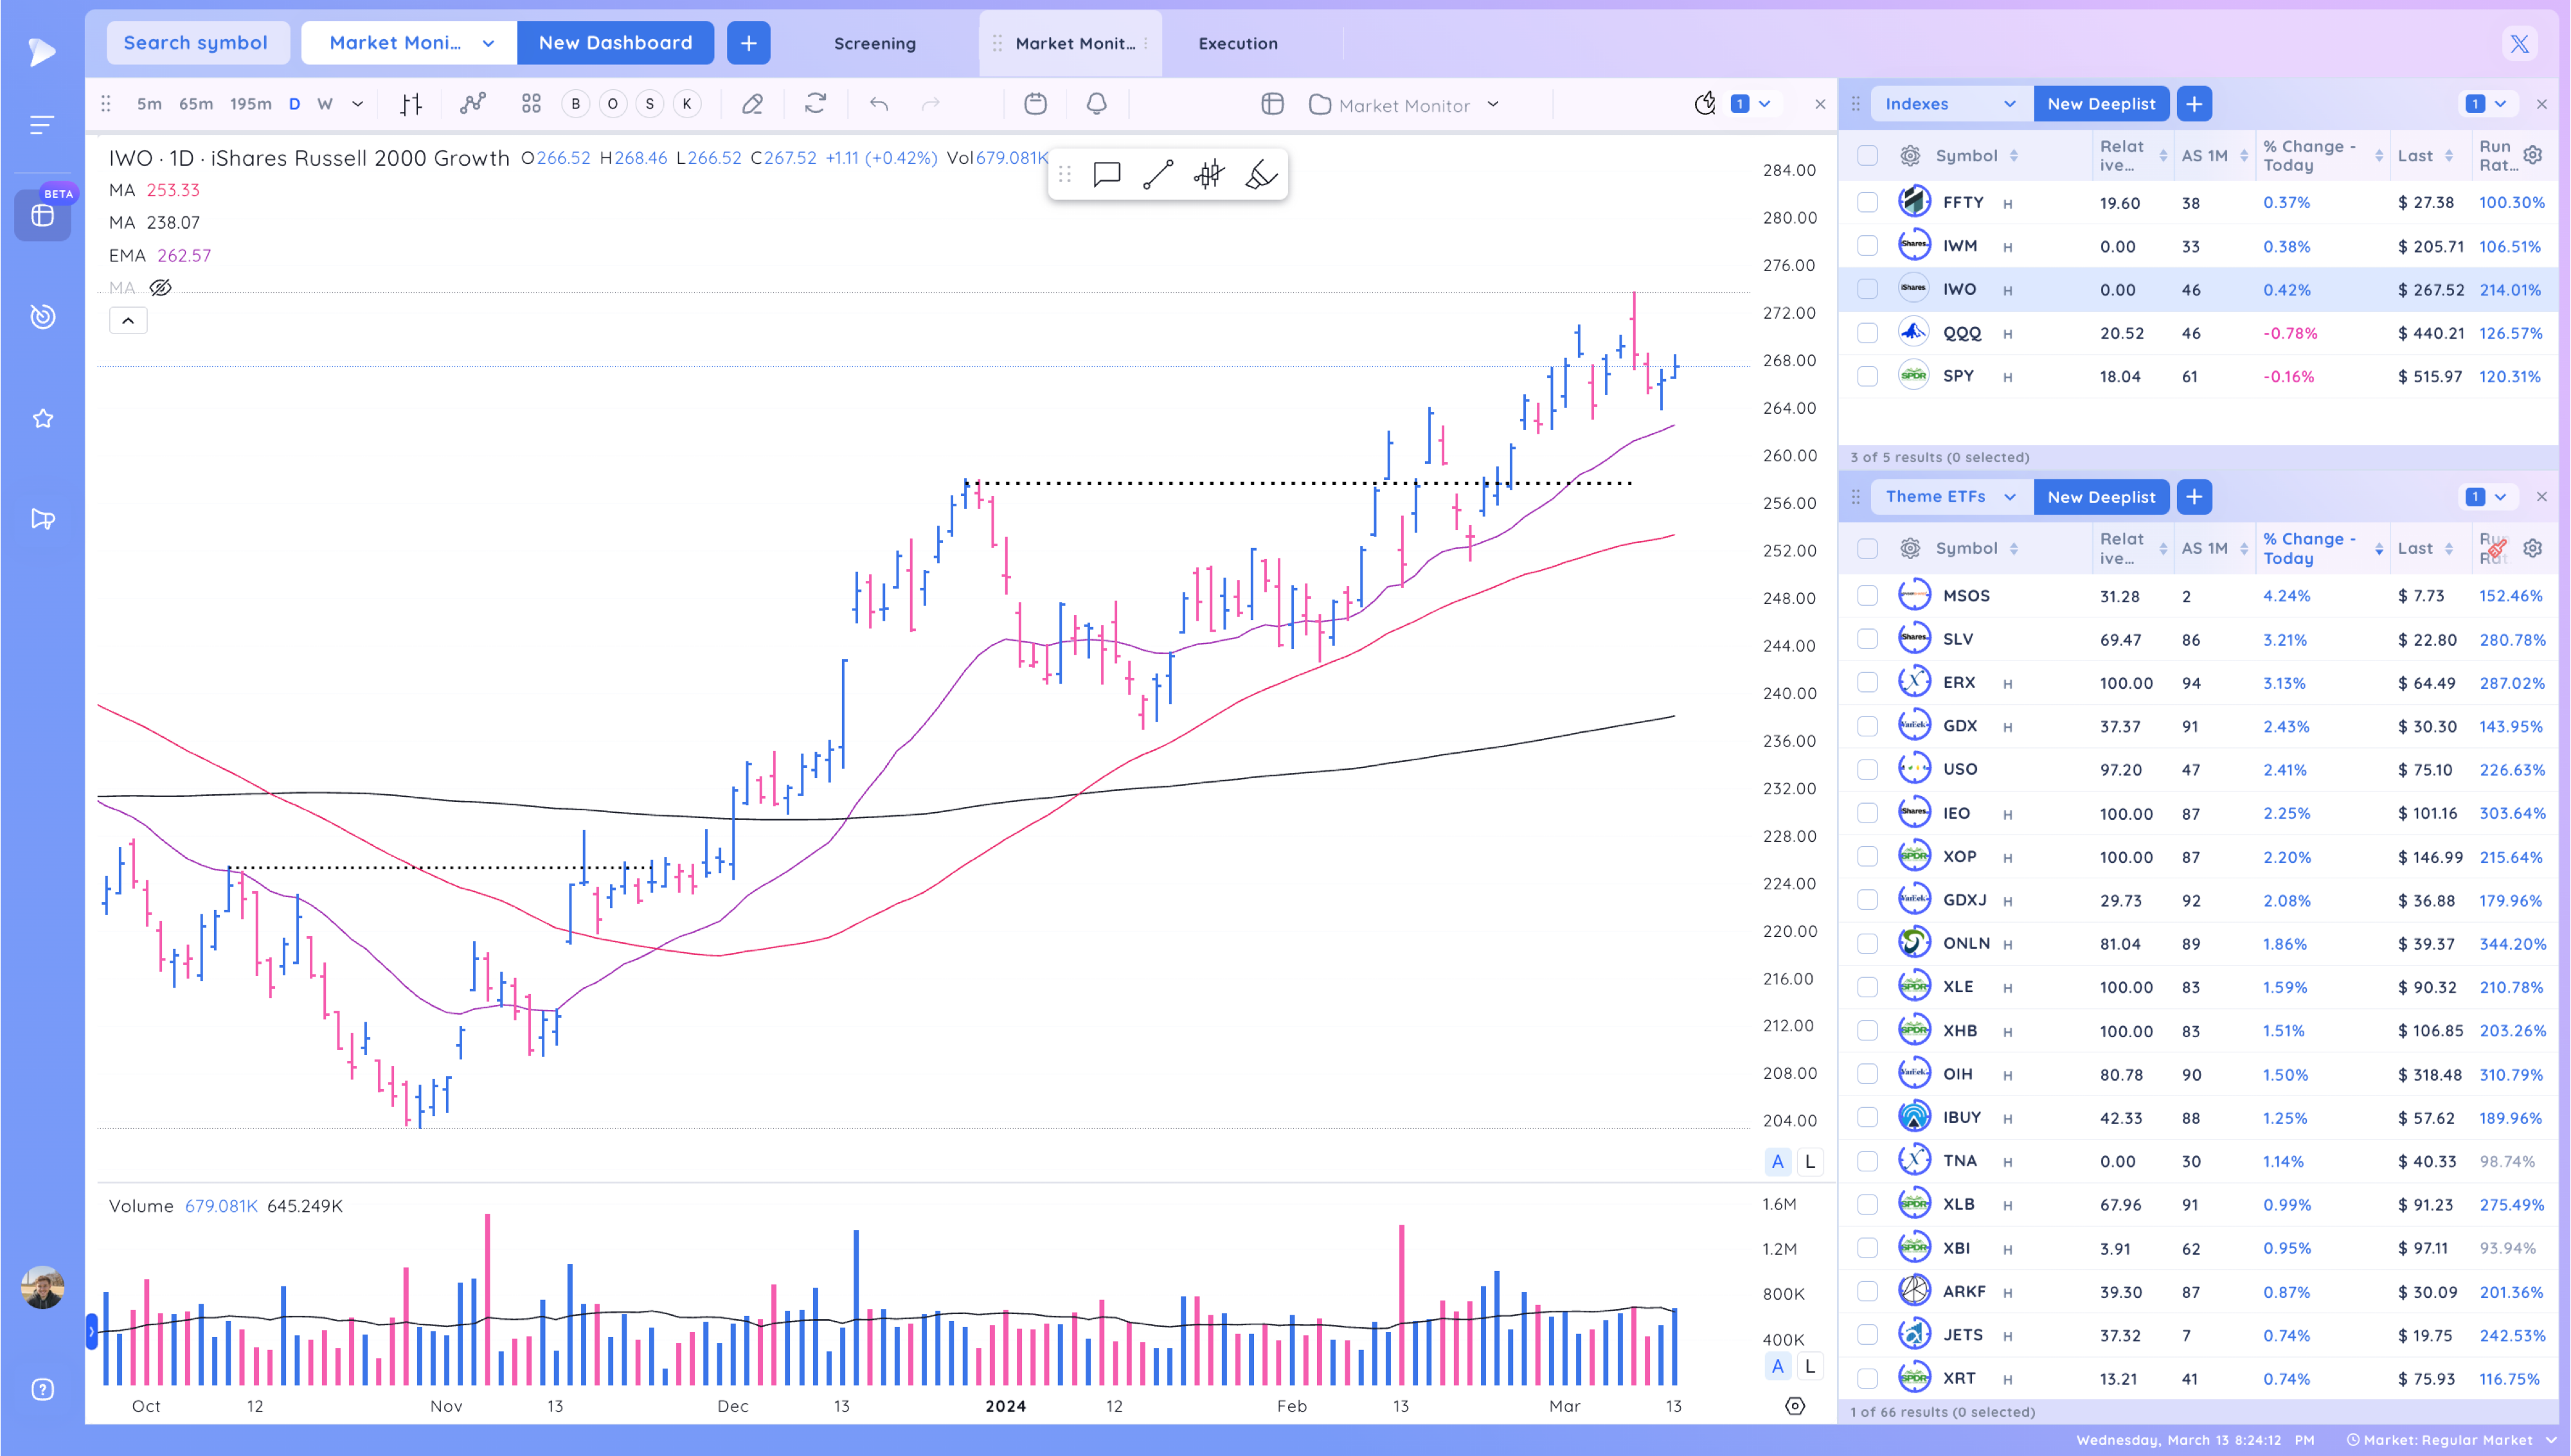Click the undo arrow icon
The height and width of the screenshot is (1456, 2571).
879,104
